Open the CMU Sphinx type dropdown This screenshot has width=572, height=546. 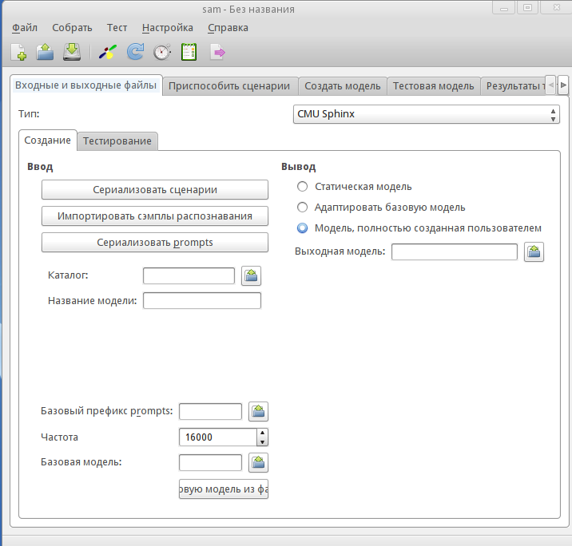tap(427, 114)
